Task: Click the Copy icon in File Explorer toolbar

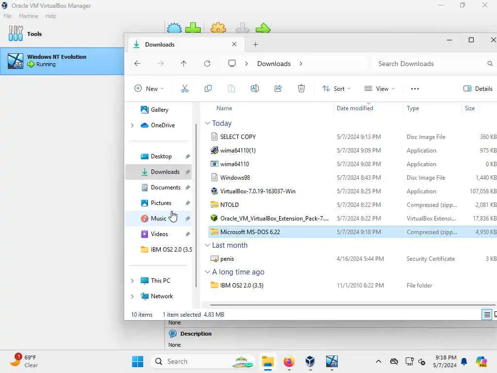Action: 208,89
